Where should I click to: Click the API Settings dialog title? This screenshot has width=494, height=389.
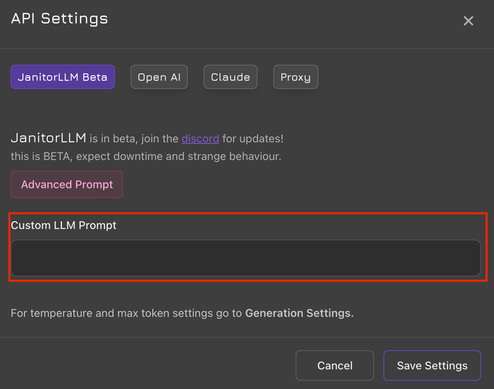(x=60, y=18)
